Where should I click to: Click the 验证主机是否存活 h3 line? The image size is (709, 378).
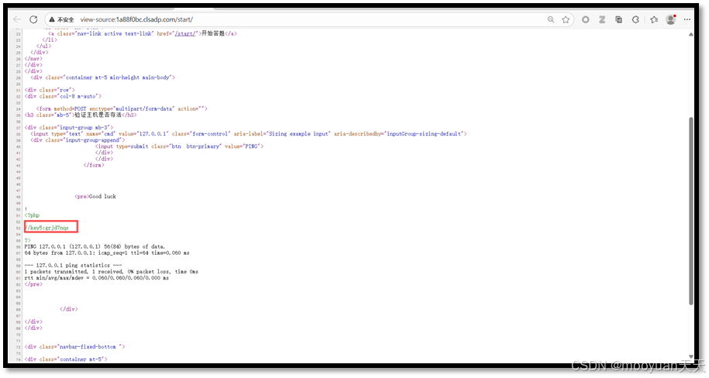click(81, 115)
